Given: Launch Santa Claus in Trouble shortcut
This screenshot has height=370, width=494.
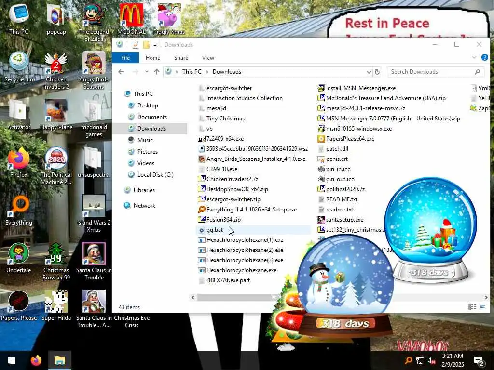Looking at the screenshot, I should (x=94, y=261).
